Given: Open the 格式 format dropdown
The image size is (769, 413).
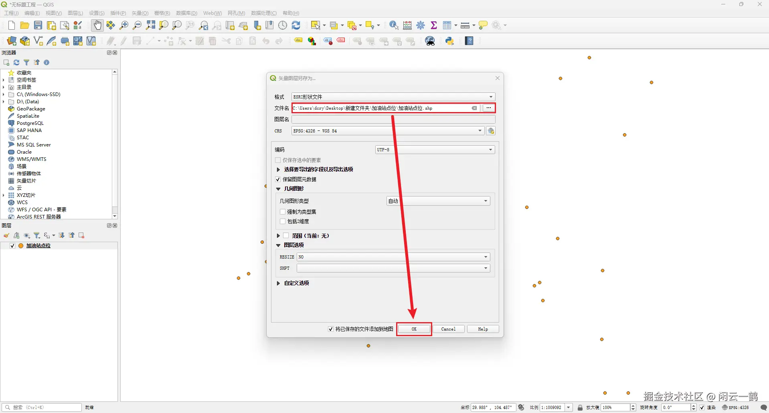Looking at the screenshot, I should point(393,97).
